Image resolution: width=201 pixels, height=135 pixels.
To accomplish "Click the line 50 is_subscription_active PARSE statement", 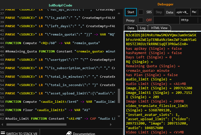I will coord(60,68).
